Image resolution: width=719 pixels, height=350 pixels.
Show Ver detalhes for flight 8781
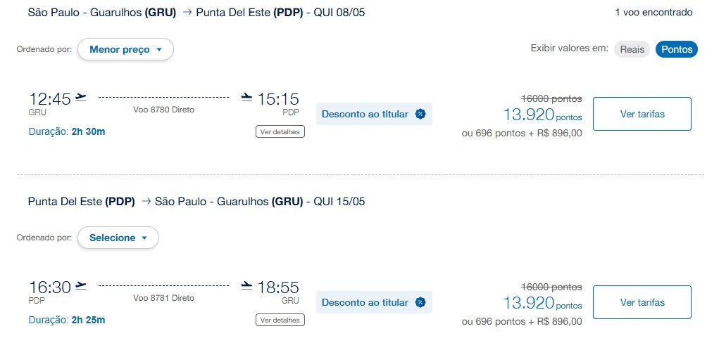click(x=280, y=320)
